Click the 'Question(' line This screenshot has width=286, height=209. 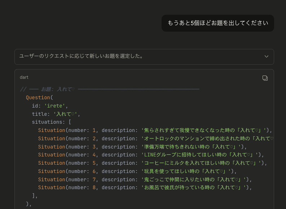(39, 98)
